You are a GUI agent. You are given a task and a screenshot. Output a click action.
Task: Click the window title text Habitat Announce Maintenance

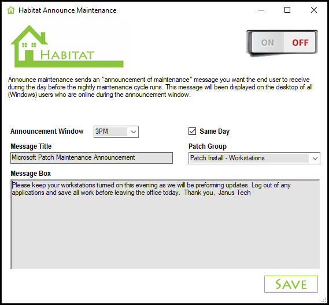[67, 10]
